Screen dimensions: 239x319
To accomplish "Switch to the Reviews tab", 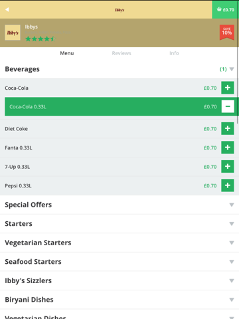I will coord(121,53).
